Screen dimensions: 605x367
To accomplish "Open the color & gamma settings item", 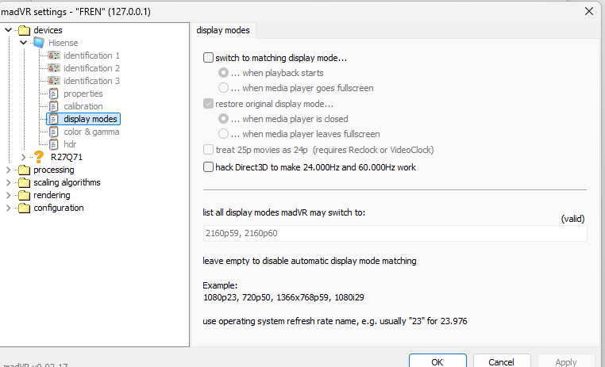I will 91,132.
